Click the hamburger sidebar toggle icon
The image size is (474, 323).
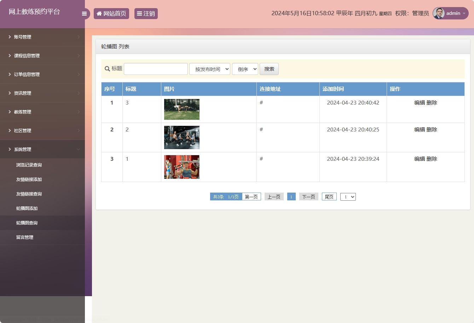[84, 14]
